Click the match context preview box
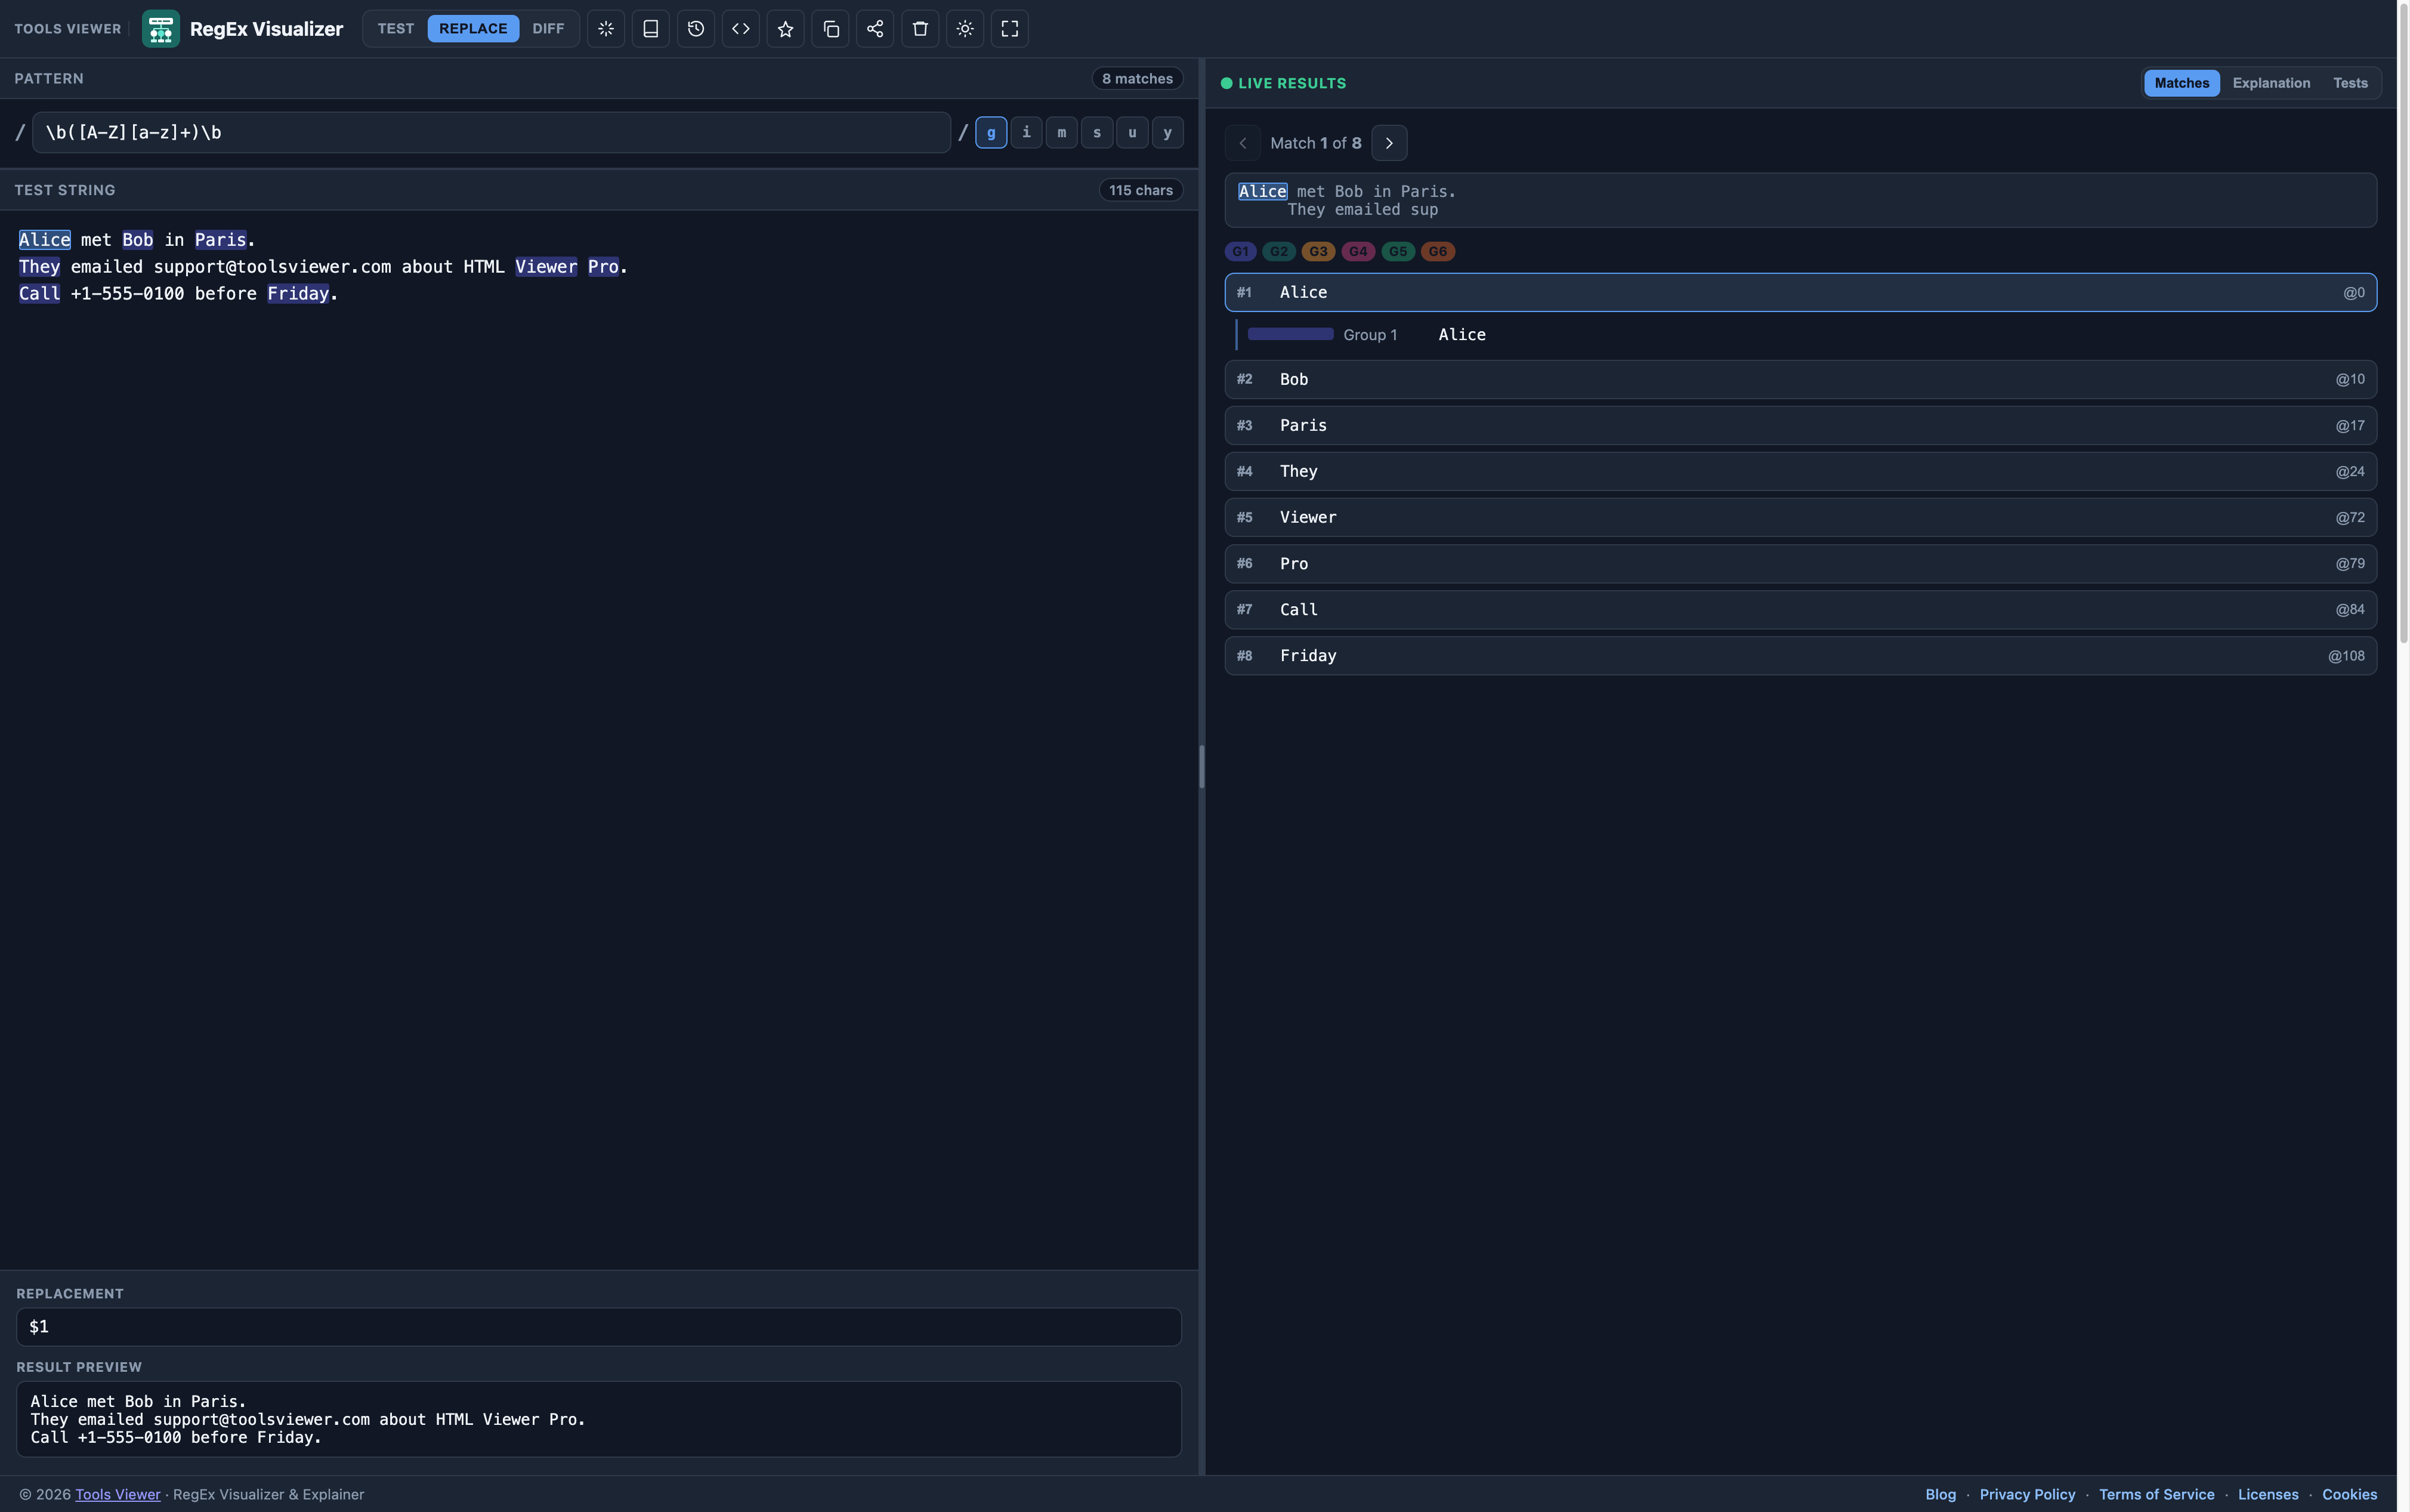The width and height of the screenshot is (2410, 1512). (1802, 201)
